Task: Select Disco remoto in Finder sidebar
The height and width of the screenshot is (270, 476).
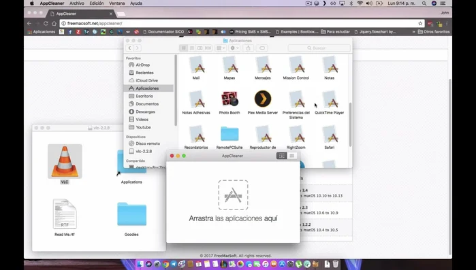Action: pos(148,144)
